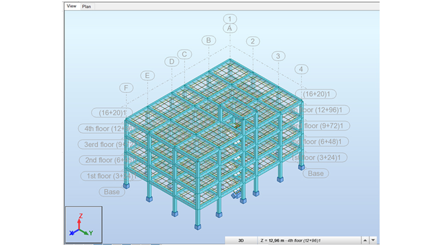The image size is (437, 245).
Task: Select grid axis label 4
Action: pyautogui.click(x=301, y=69)
